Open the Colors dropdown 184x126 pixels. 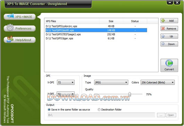click(158, 82)
